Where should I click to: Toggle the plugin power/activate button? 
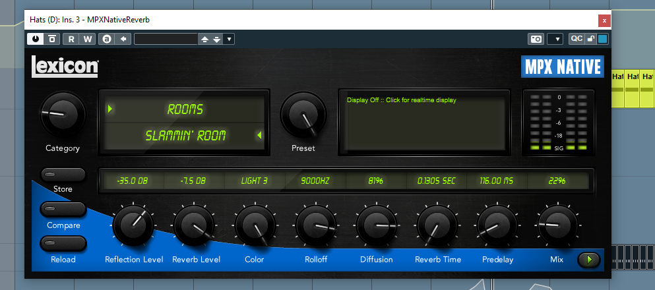(36, 39)
